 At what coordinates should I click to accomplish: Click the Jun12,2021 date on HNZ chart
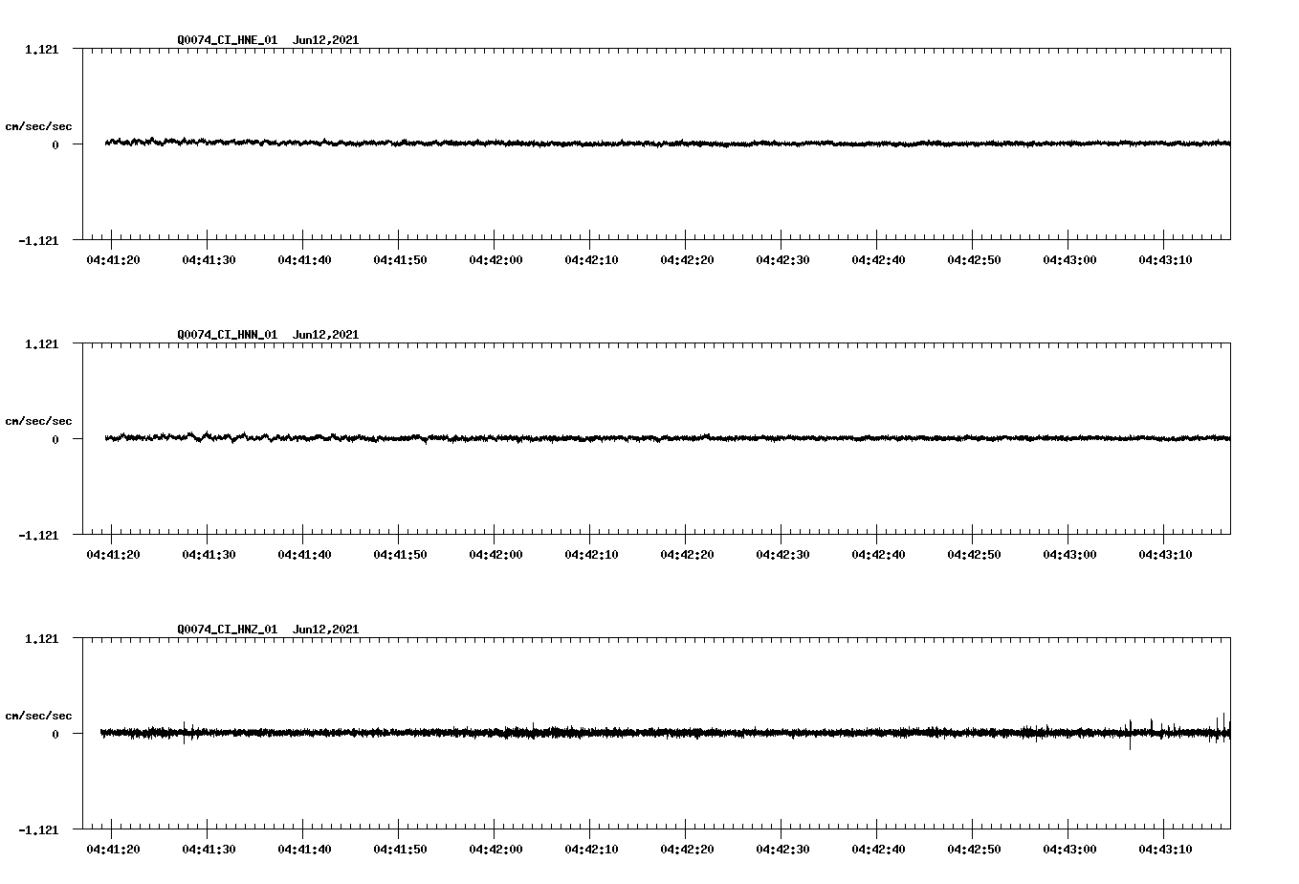click(326, 630)
